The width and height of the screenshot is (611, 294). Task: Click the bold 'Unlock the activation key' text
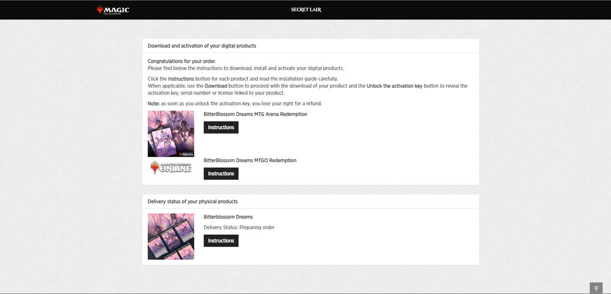(394, 86)
